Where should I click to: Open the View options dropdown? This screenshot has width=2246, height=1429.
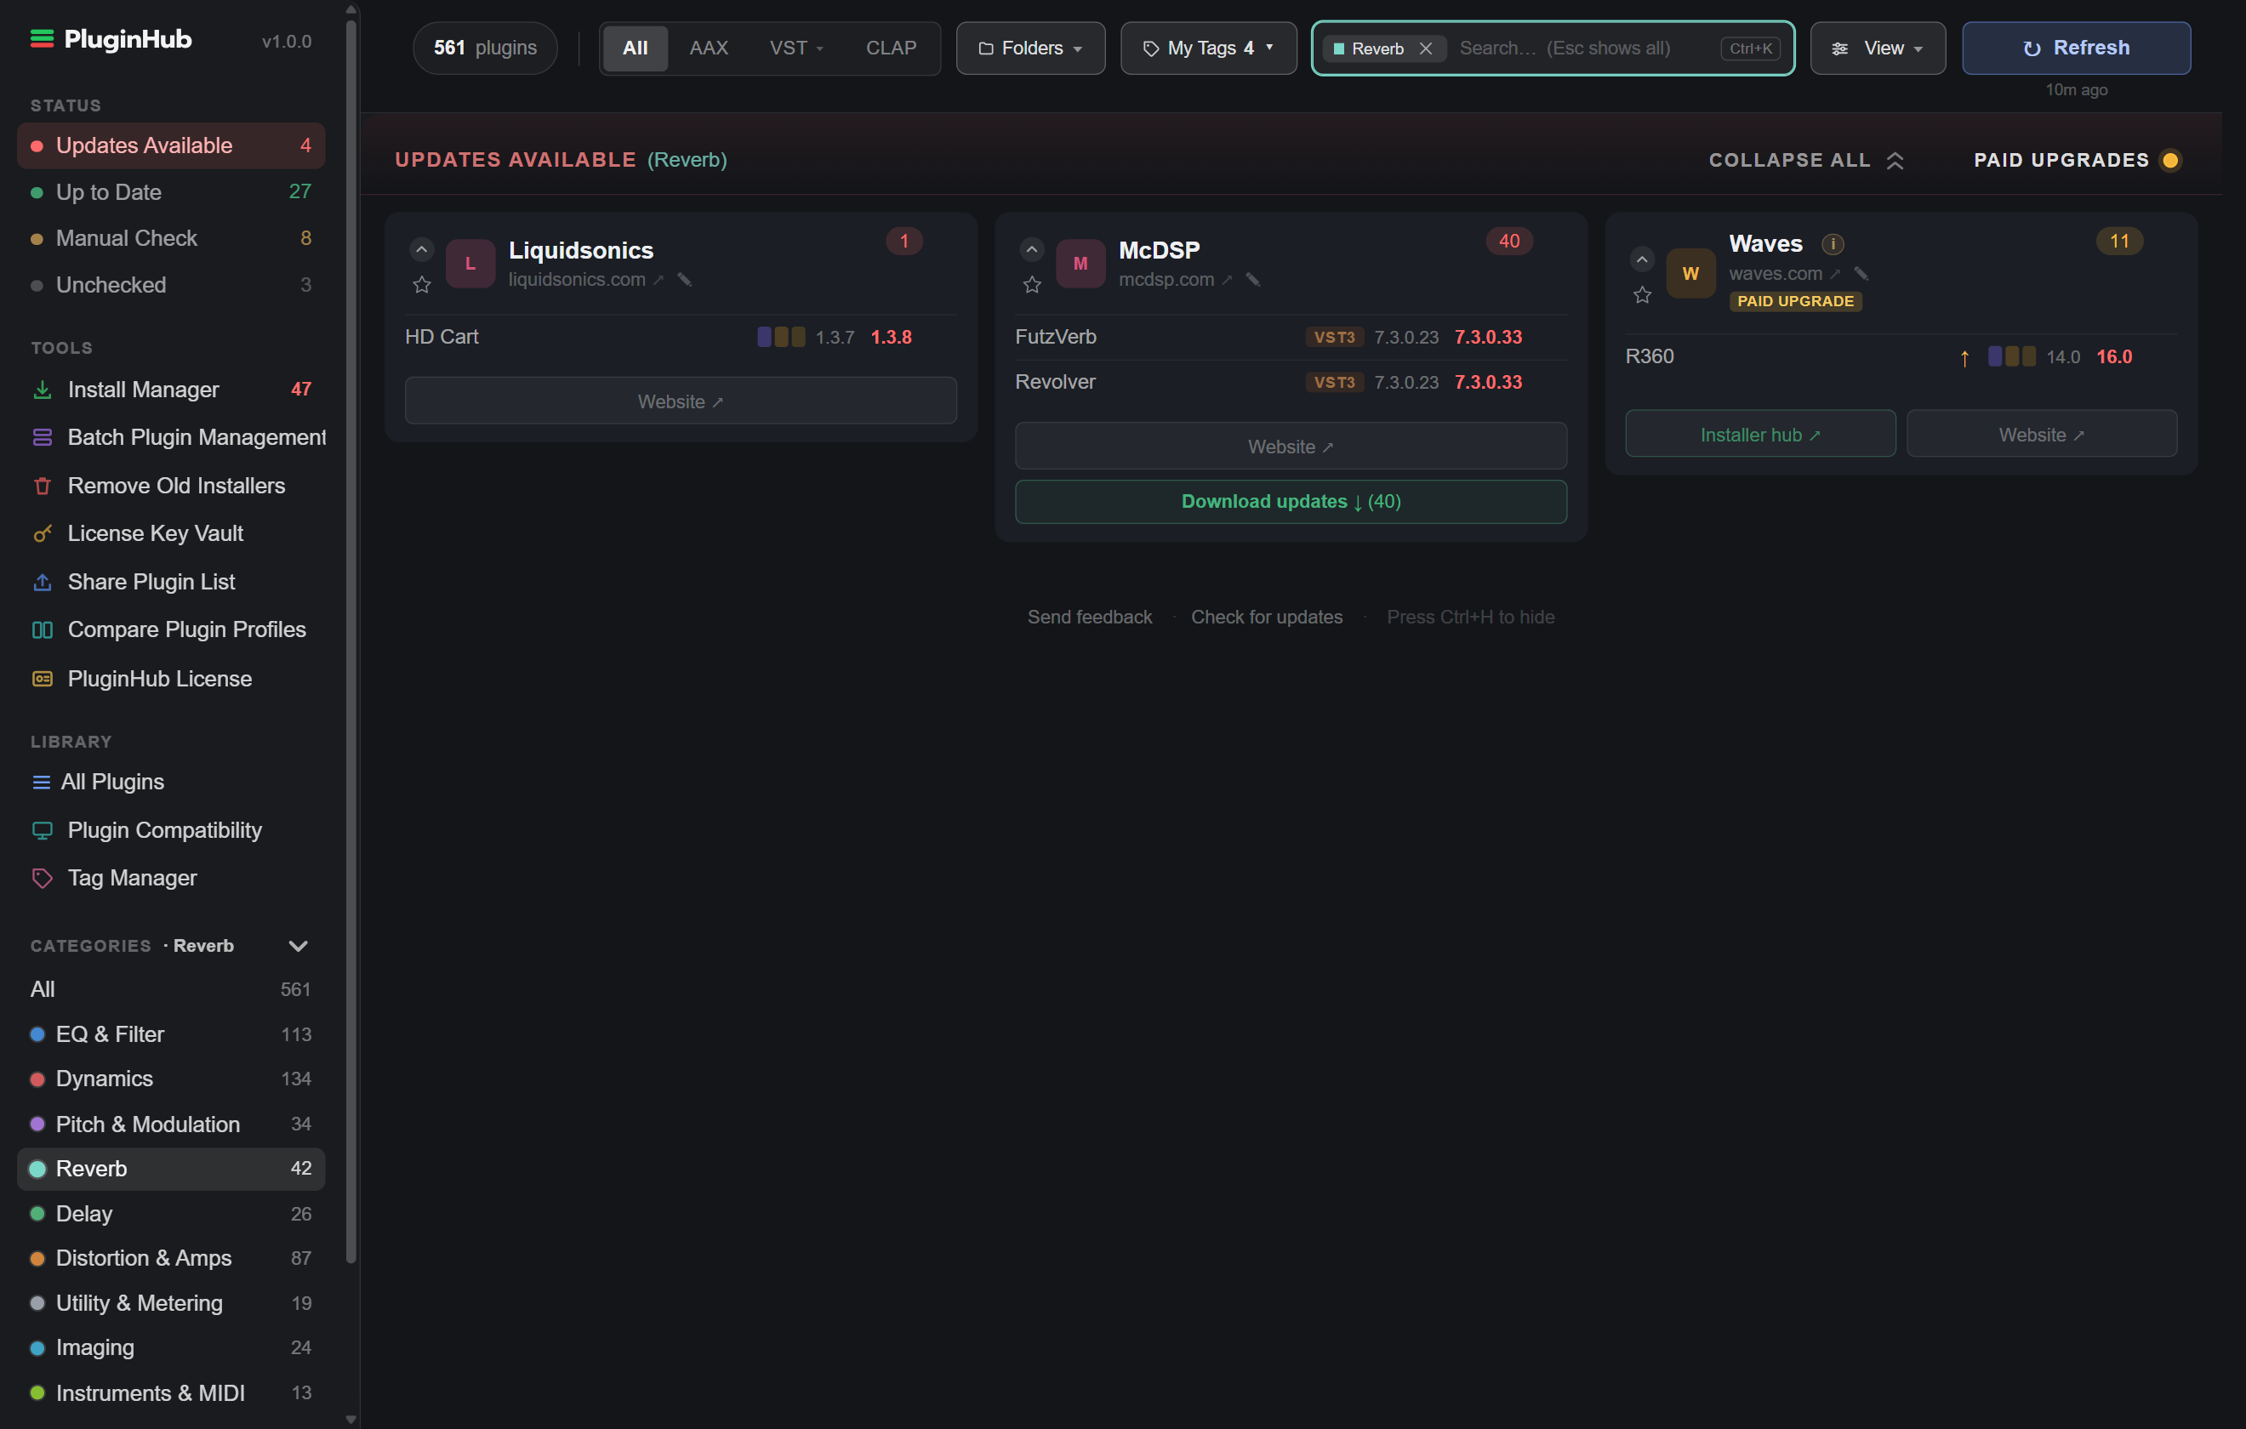tap(1878, 48)
